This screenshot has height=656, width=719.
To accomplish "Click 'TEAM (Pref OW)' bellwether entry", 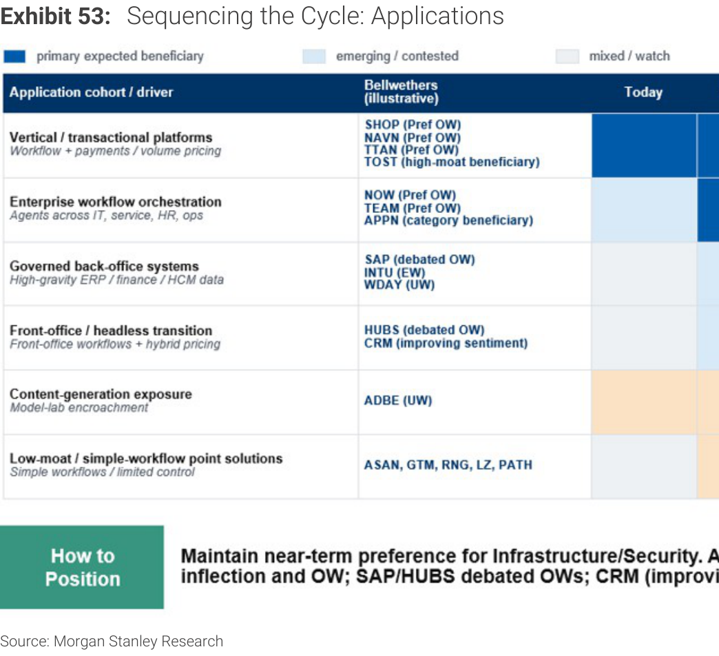I will point(413,208).
